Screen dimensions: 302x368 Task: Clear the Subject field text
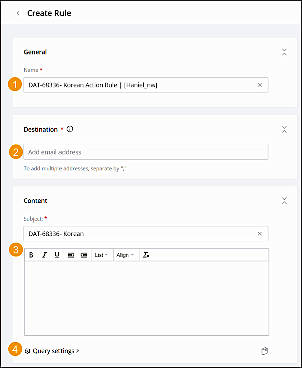260,234
